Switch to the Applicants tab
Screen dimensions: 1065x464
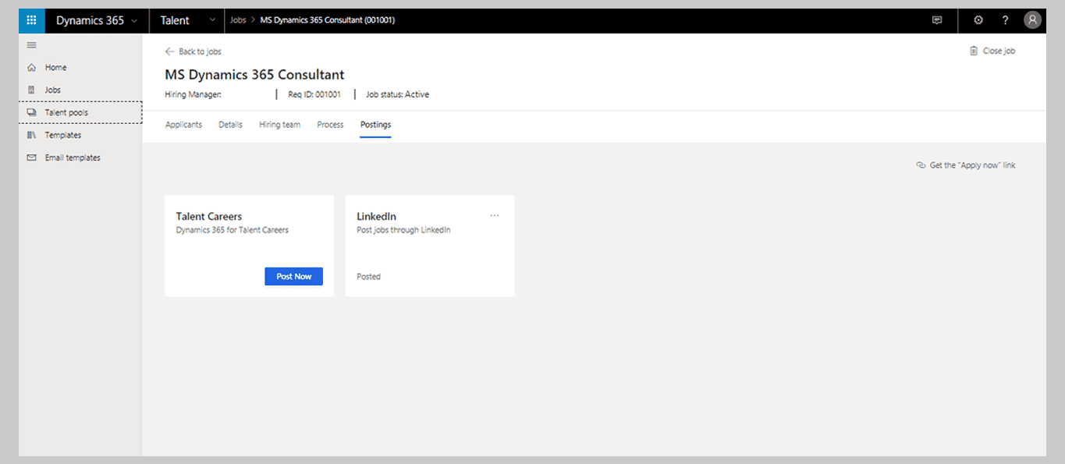183,125
